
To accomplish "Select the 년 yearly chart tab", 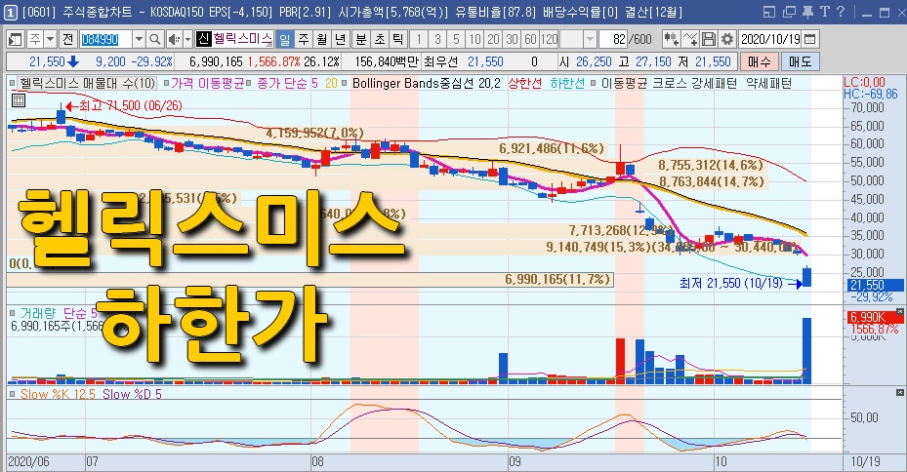I will tap(341, 39).
